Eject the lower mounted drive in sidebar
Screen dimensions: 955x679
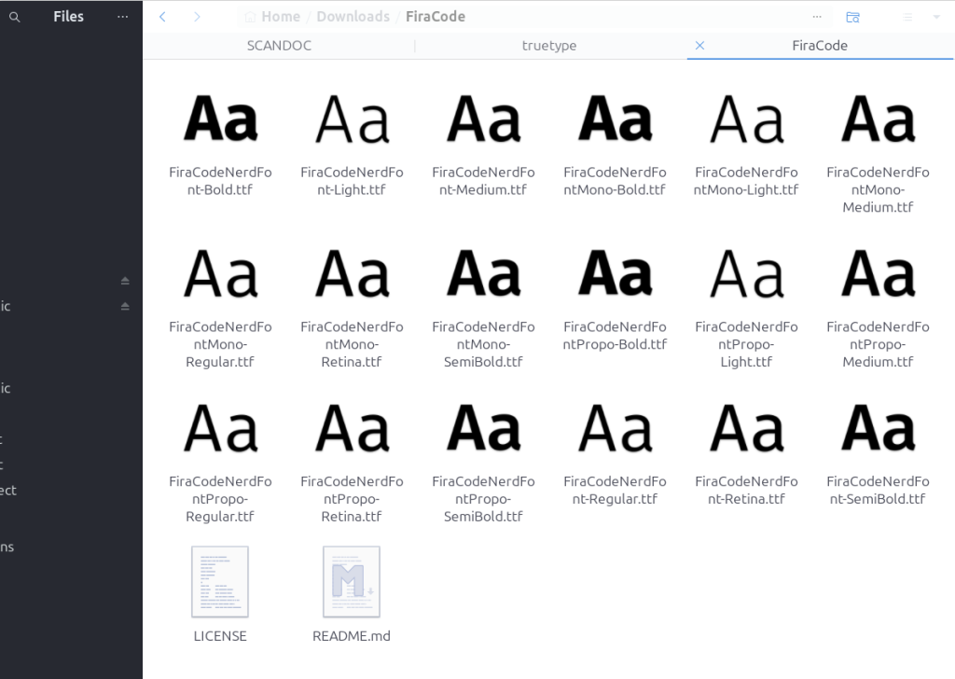(x=125, y=306)
